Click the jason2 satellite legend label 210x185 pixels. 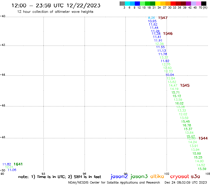point(119,176)
